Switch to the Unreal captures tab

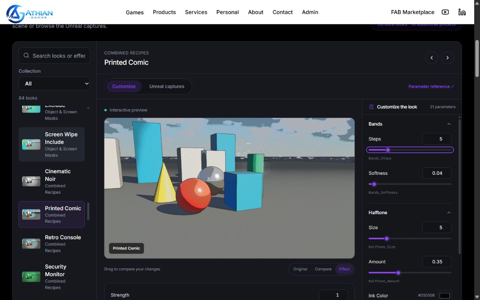point(167,86)
